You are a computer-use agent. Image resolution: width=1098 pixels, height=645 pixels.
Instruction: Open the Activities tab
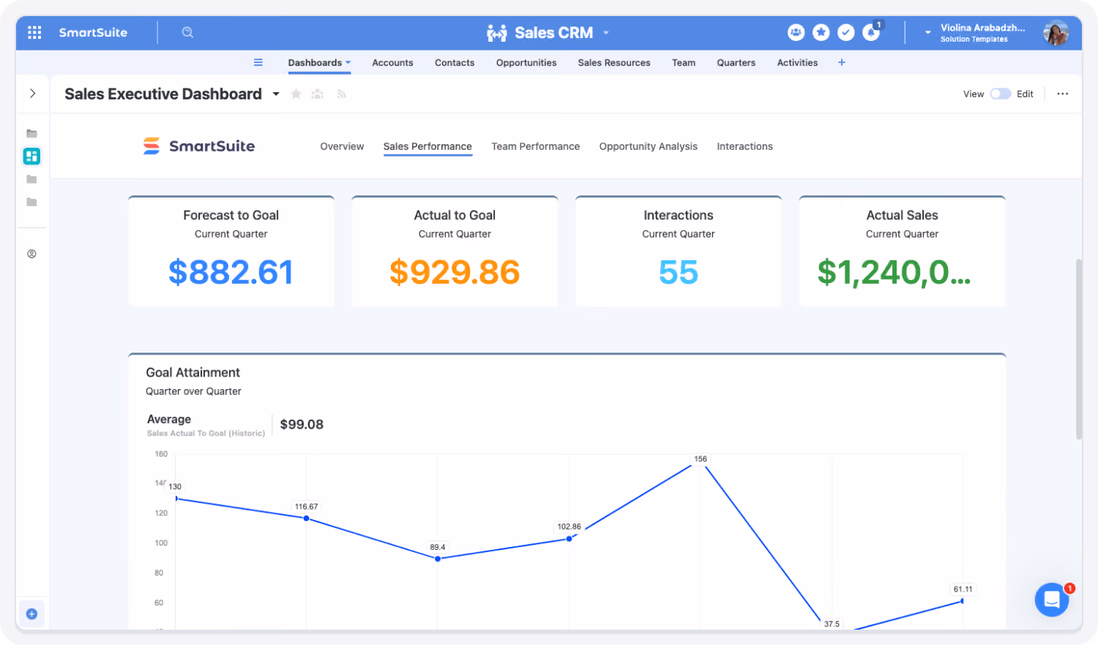797,63
